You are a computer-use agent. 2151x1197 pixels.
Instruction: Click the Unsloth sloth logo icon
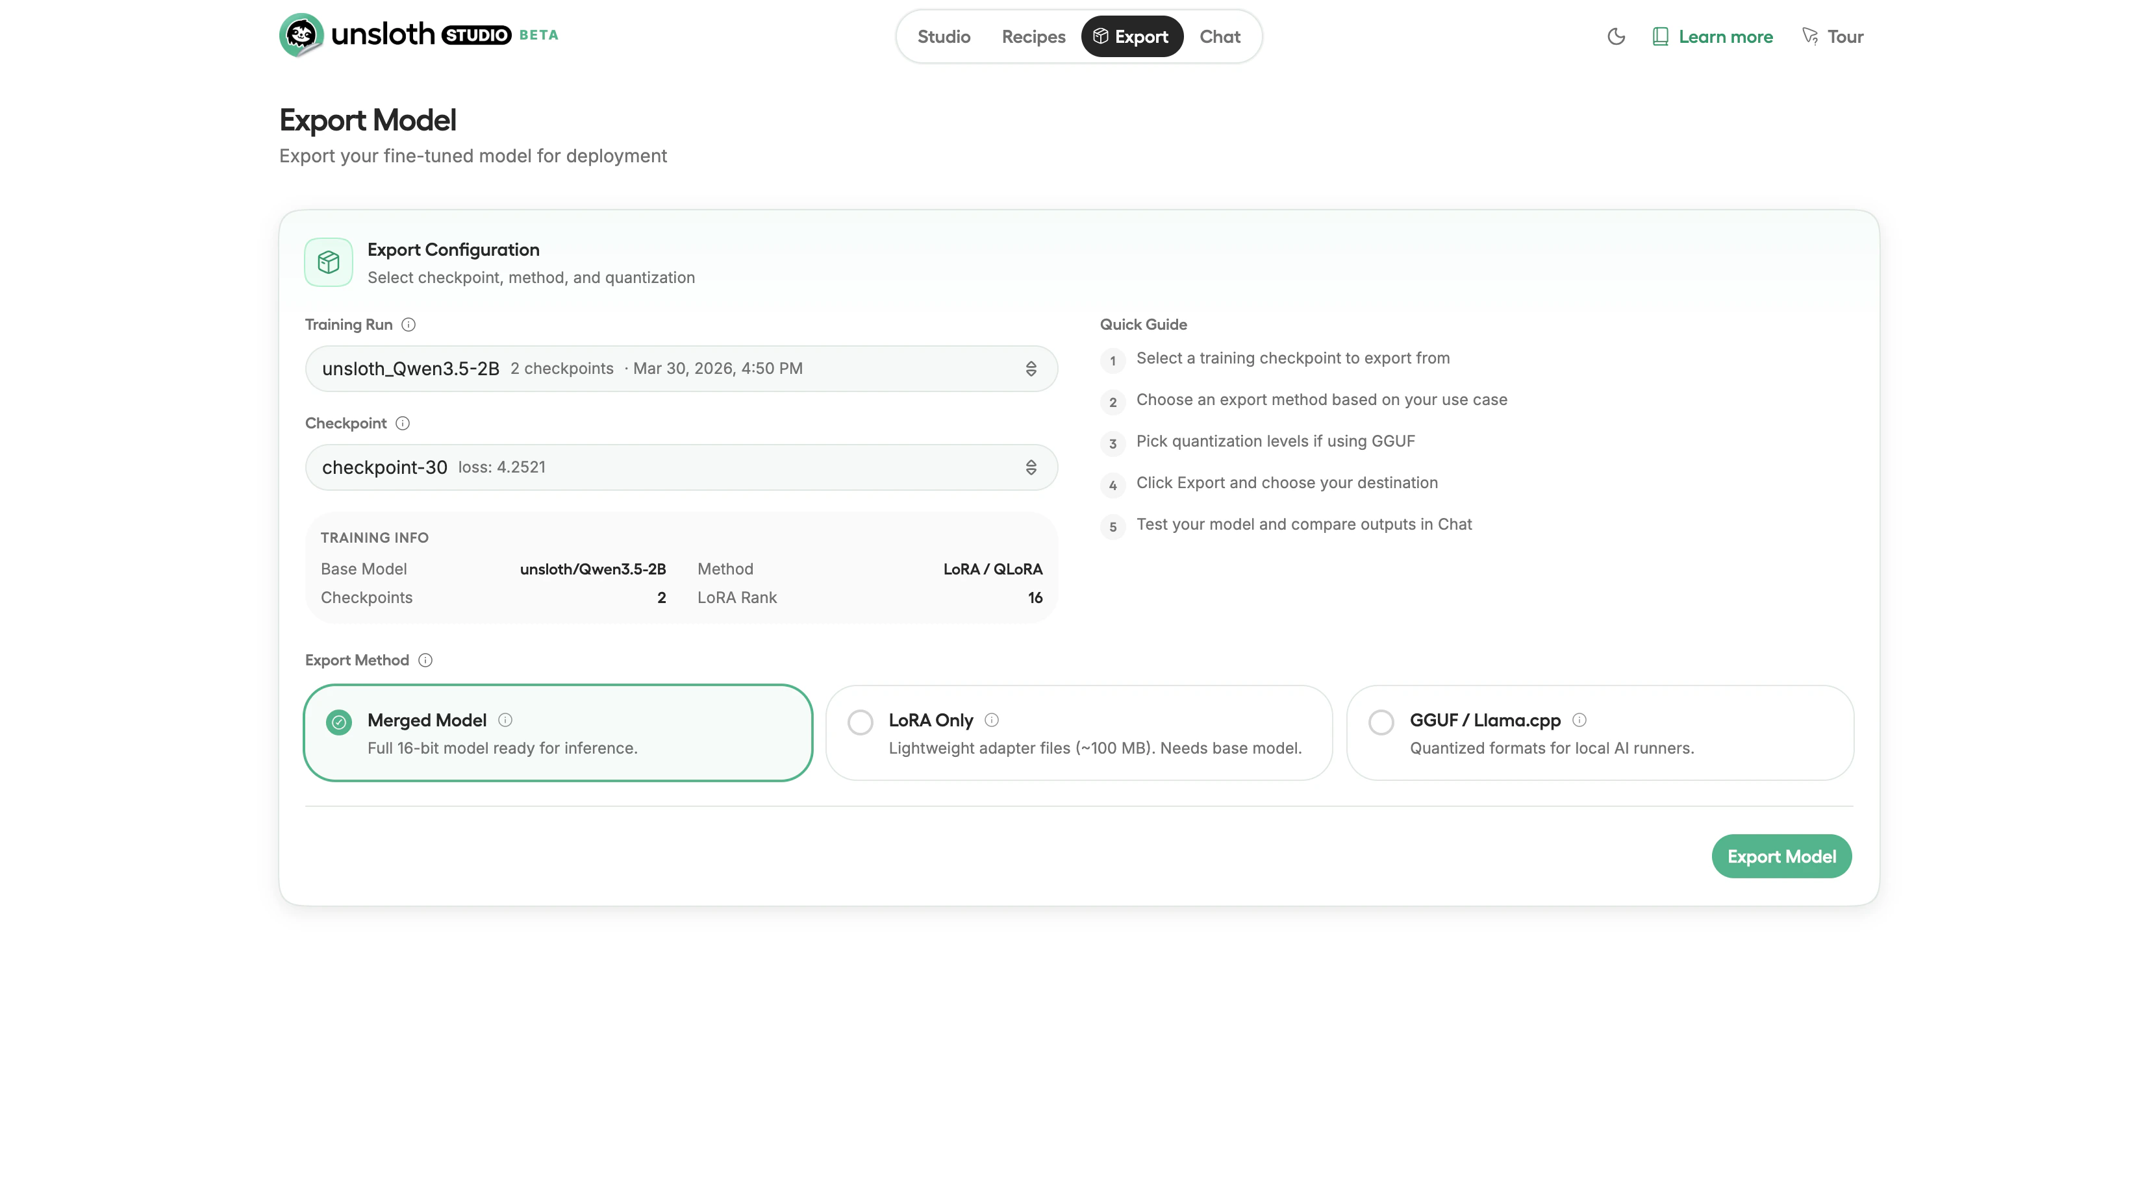[x=301, y=35]
